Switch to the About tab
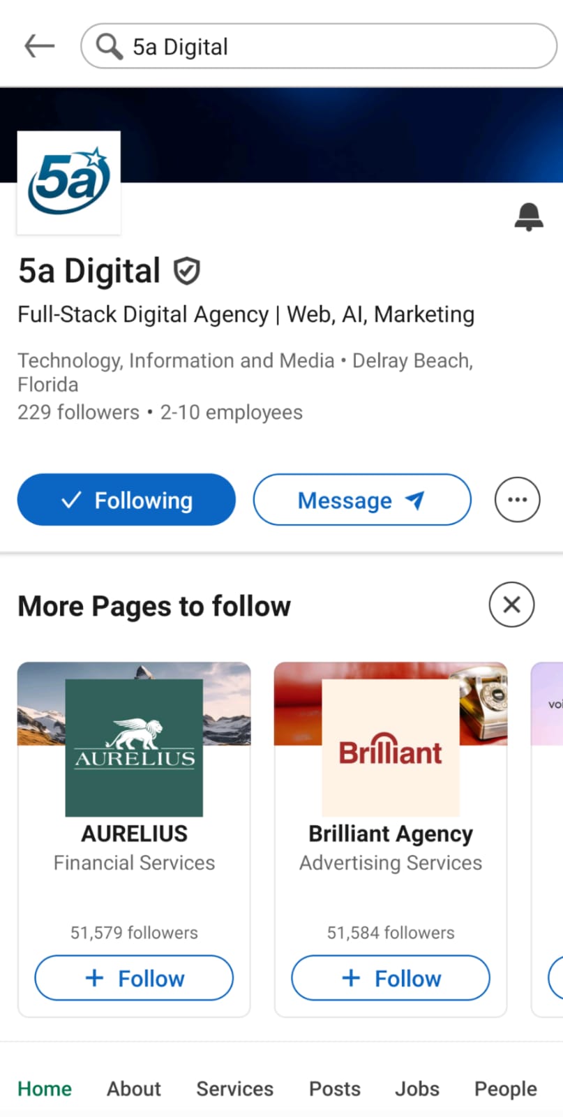The image size is (563, 1117). point(134,1089)
